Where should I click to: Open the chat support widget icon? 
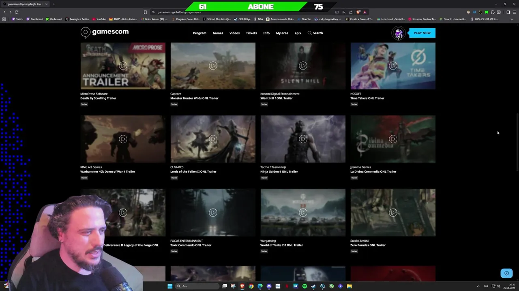506,274
